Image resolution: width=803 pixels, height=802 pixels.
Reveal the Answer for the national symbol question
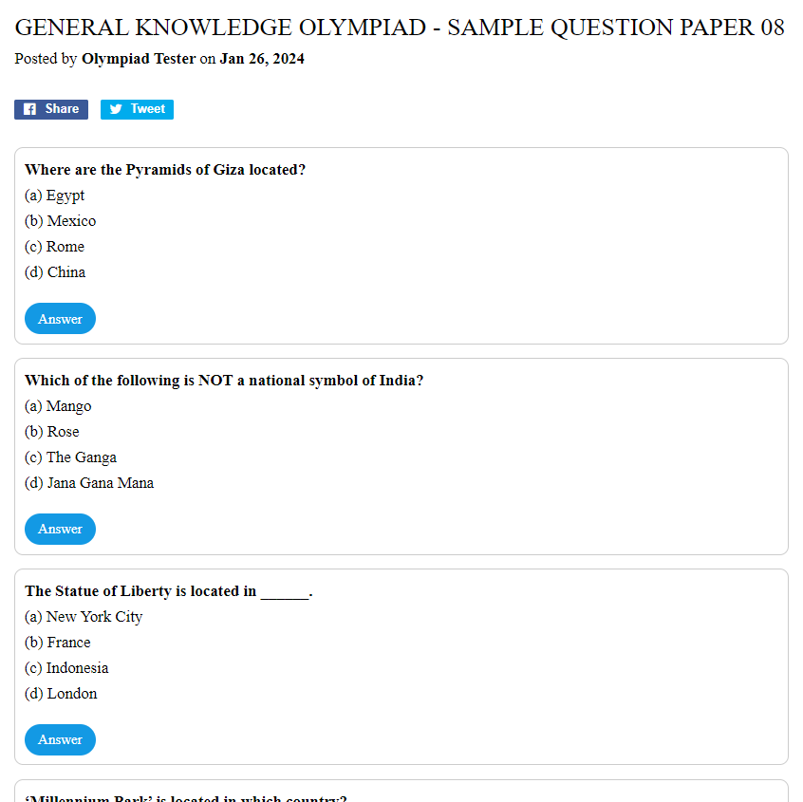pyautogui.click(x=60, y=529)
